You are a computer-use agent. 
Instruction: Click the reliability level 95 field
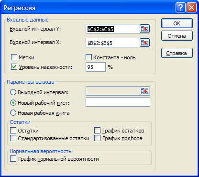tap(96, 67)
